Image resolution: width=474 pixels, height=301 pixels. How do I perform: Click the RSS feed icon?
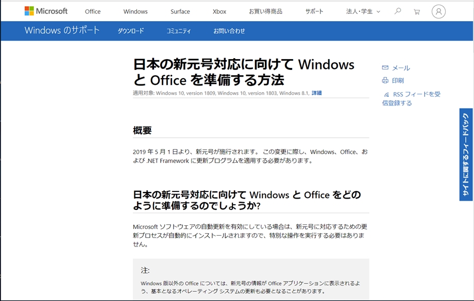click(386, 95)
